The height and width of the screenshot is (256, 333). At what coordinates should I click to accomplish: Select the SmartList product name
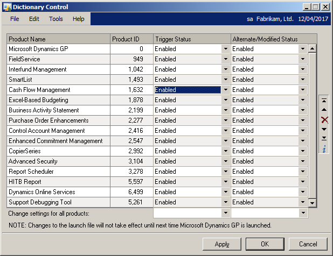click(20, 80)
